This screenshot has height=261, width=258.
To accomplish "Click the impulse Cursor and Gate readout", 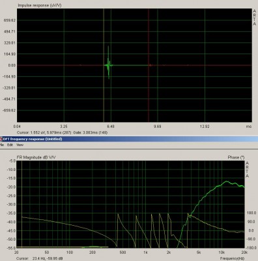I will click(x=62, y=132).
